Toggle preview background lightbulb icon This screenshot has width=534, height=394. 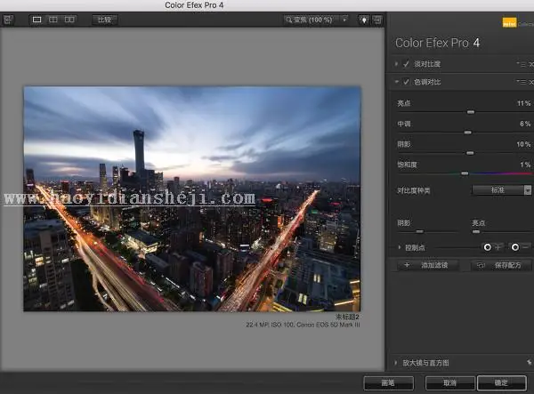point(364,20)
